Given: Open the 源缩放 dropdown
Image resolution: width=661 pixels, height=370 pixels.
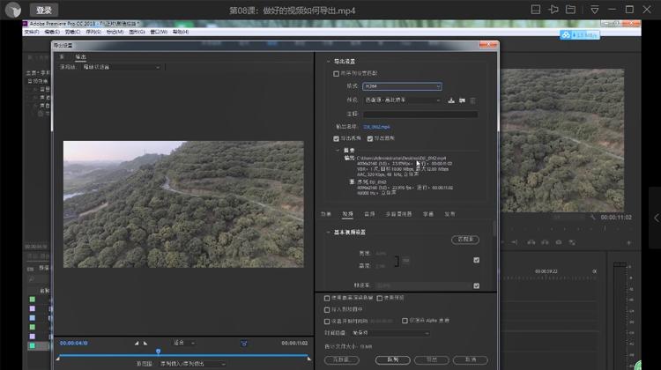Looking at the screenshot, I should [x=121, y=67].
